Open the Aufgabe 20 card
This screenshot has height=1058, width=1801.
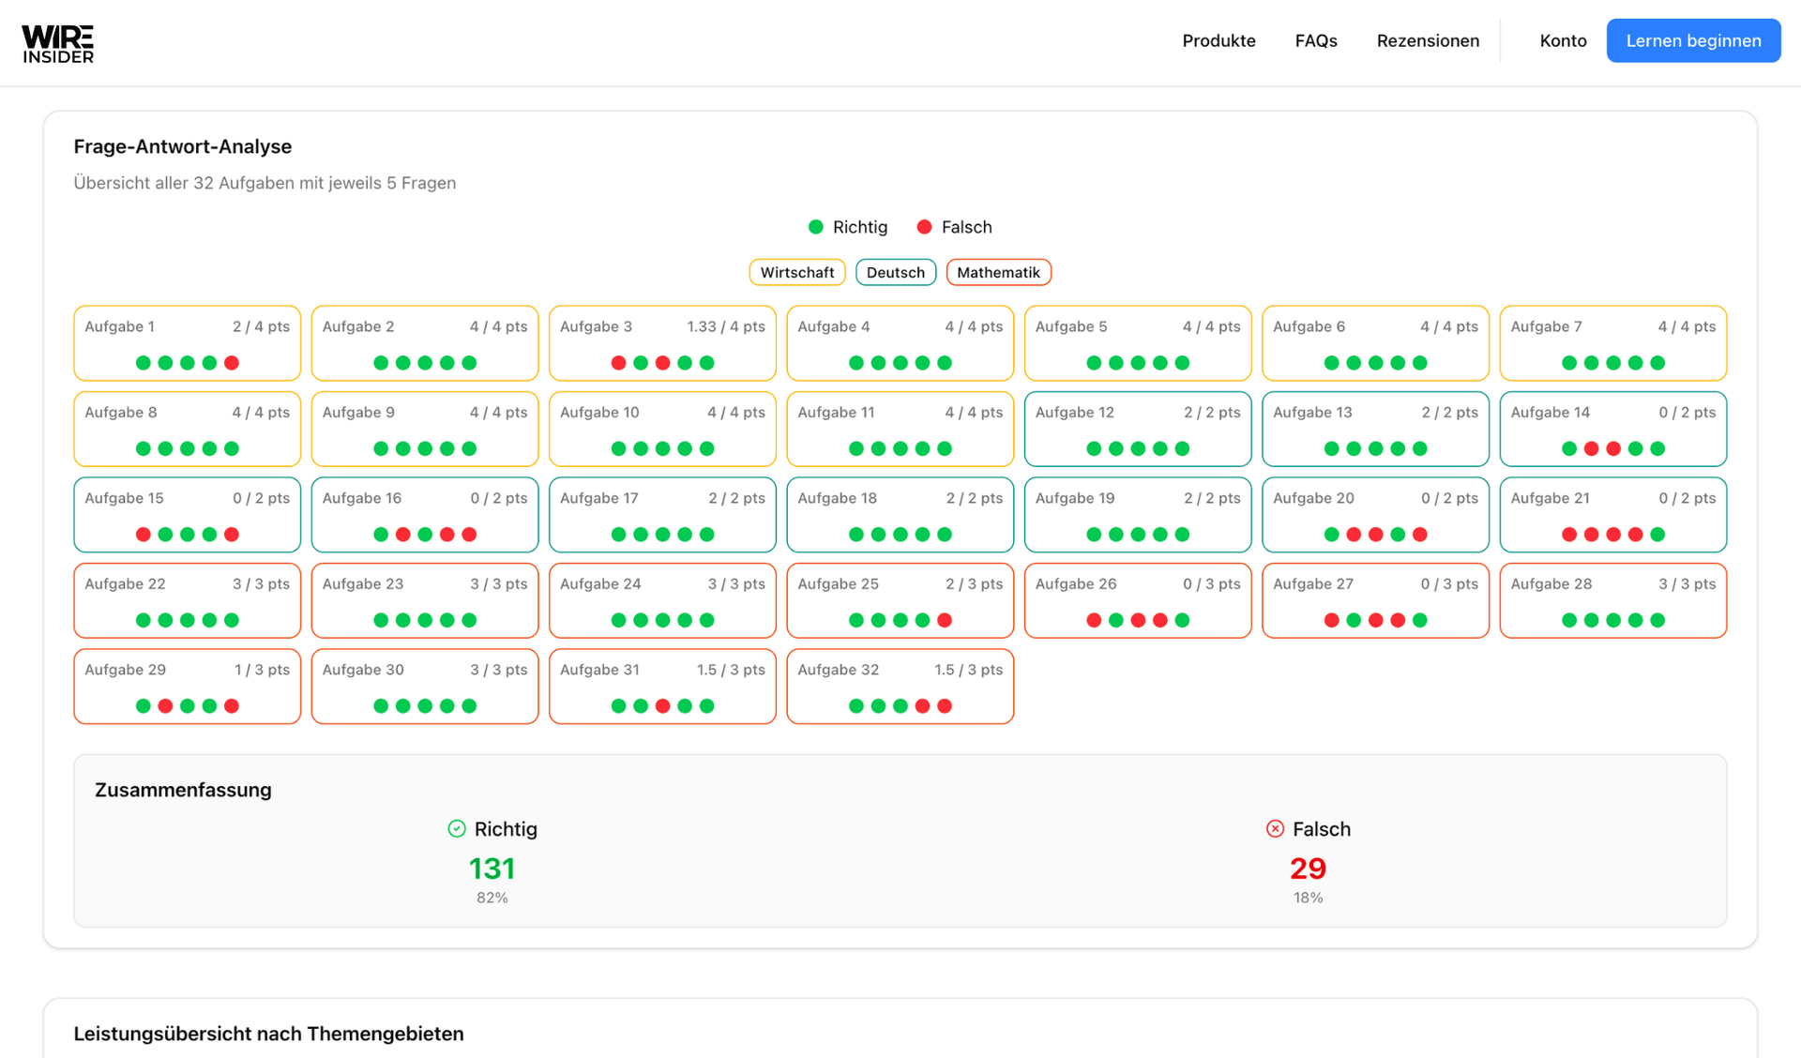(x=1375, y=515)
